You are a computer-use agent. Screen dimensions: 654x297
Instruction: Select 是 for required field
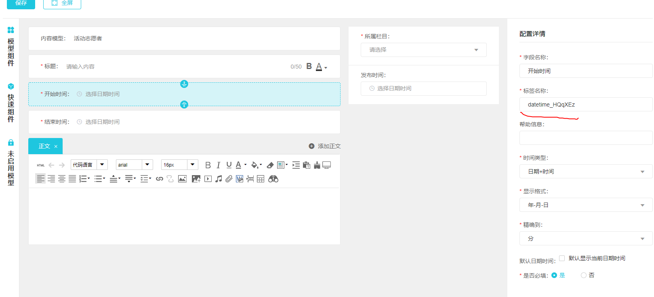point(554,275)
